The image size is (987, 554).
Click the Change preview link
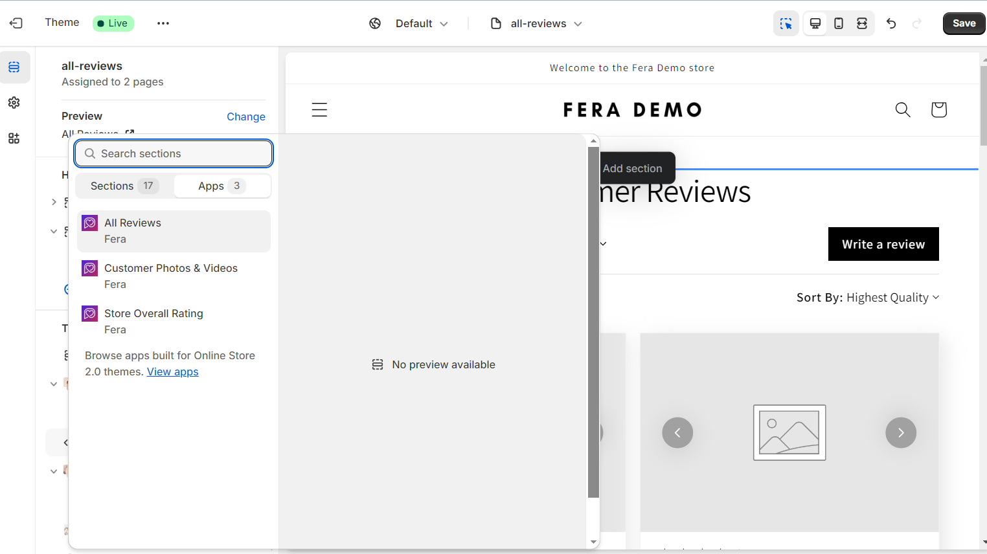246,116
